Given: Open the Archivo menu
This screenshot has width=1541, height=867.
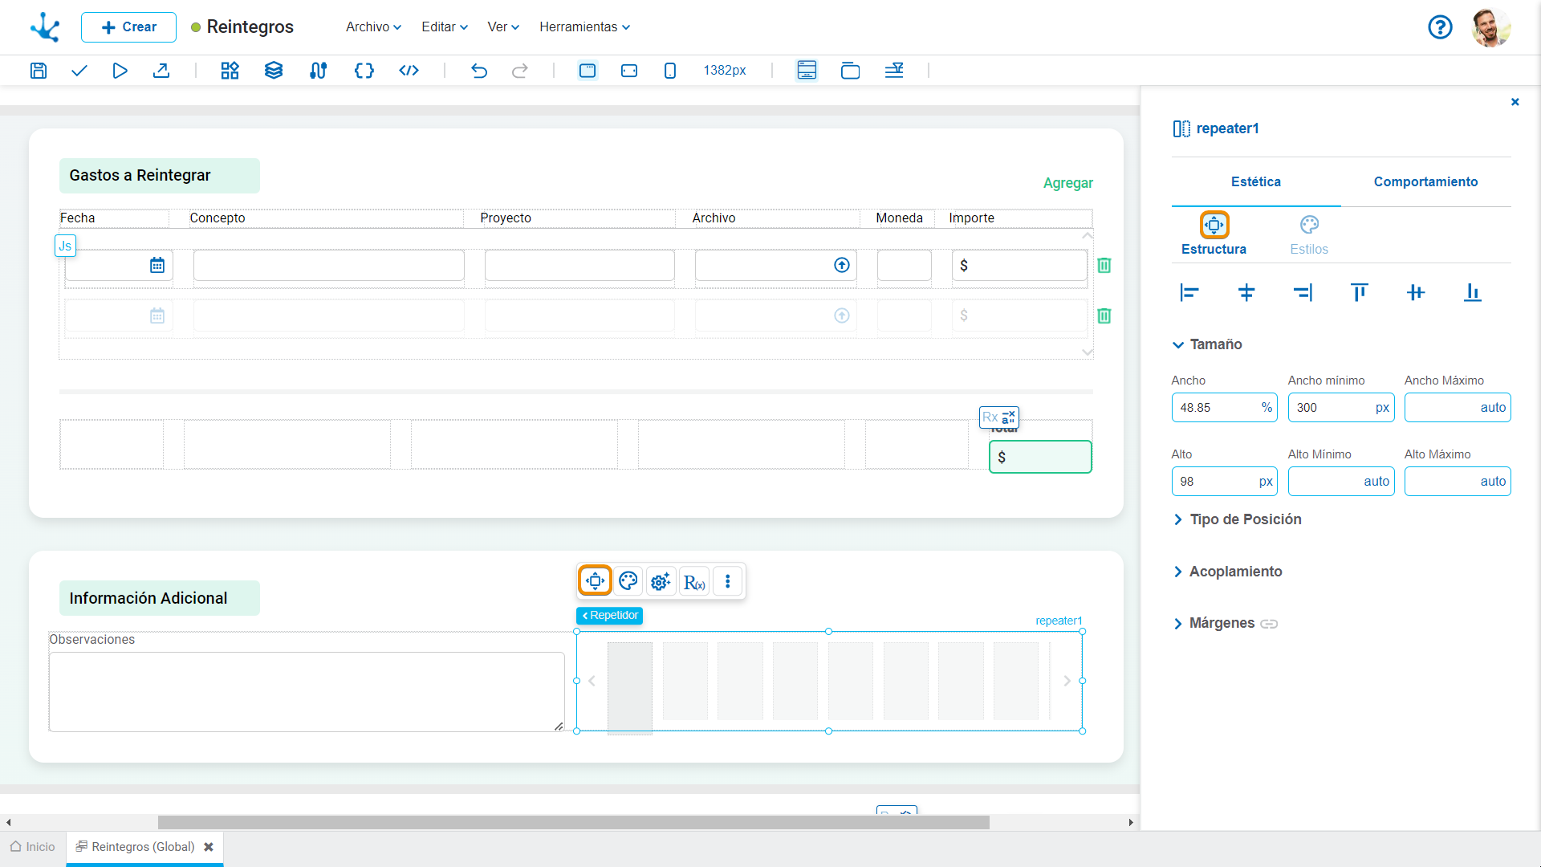Looking at the screenshot, I should click(x=373, y=27).
